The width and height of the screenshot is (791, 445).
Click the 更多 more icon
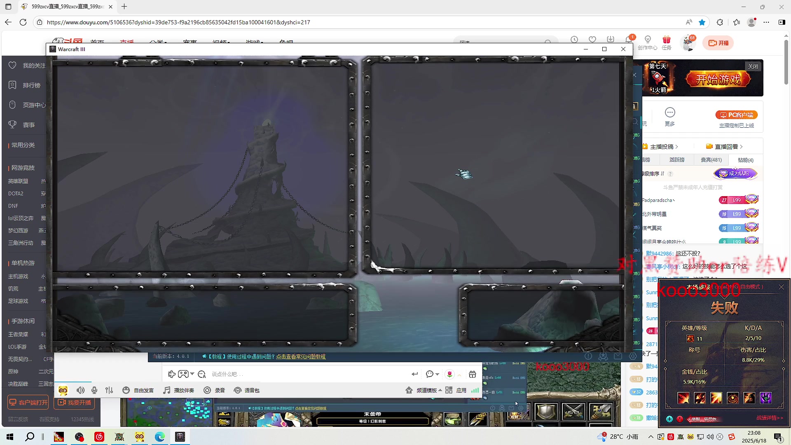(670, 117)
